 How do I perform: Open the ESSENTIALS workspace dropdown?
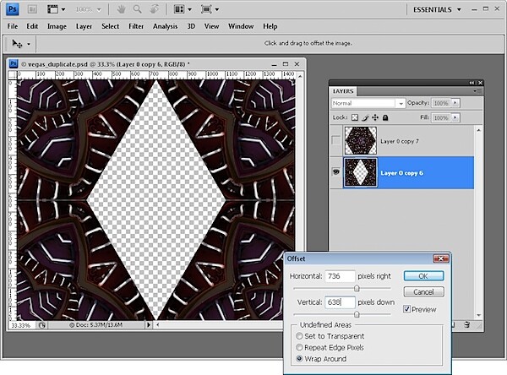click(x=459, y=9)
